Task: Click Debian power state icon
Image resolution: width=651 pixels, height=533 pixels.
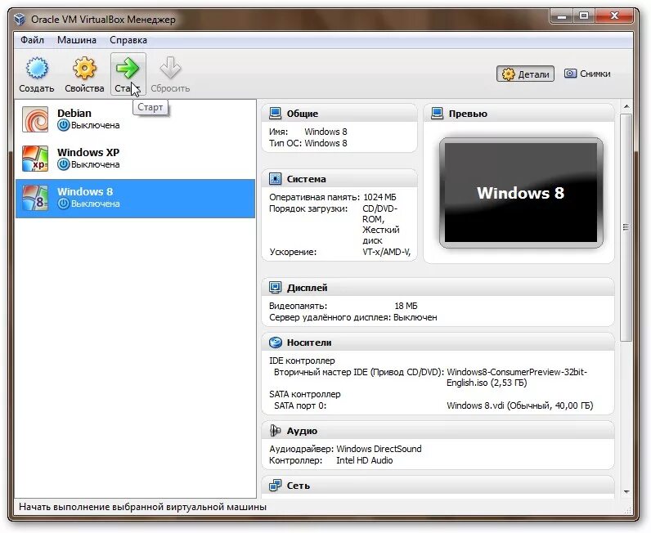Action: (x=63, y=125)
